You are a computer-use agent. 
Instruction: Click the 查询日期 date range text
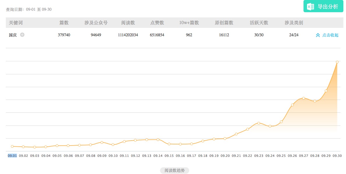tap(29, 9)
